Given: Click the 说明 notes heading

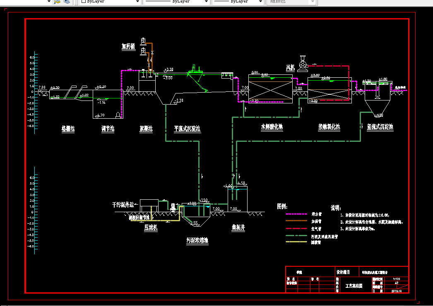Looking at the screenshot, I should [336, 208].
